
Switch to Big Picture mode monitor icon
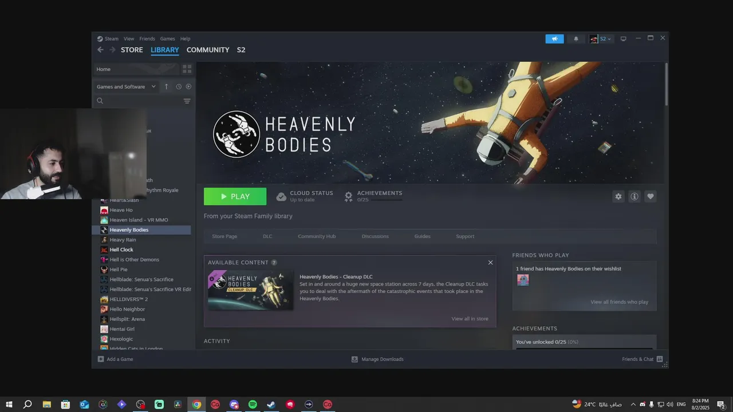624,39
